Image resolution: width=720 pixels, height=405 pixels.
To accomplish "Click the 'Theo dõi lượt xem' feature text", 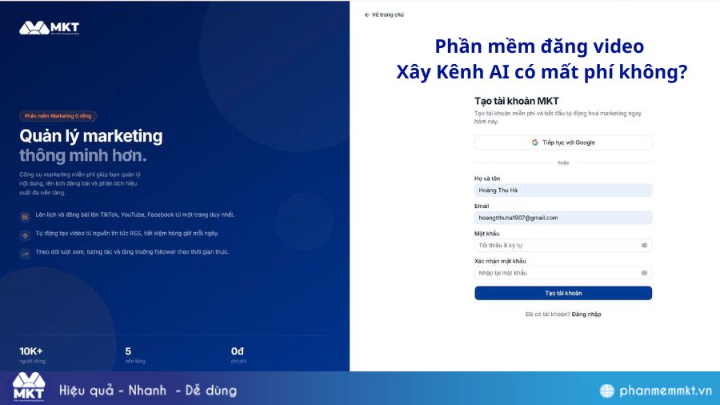I will click(132, 251).
